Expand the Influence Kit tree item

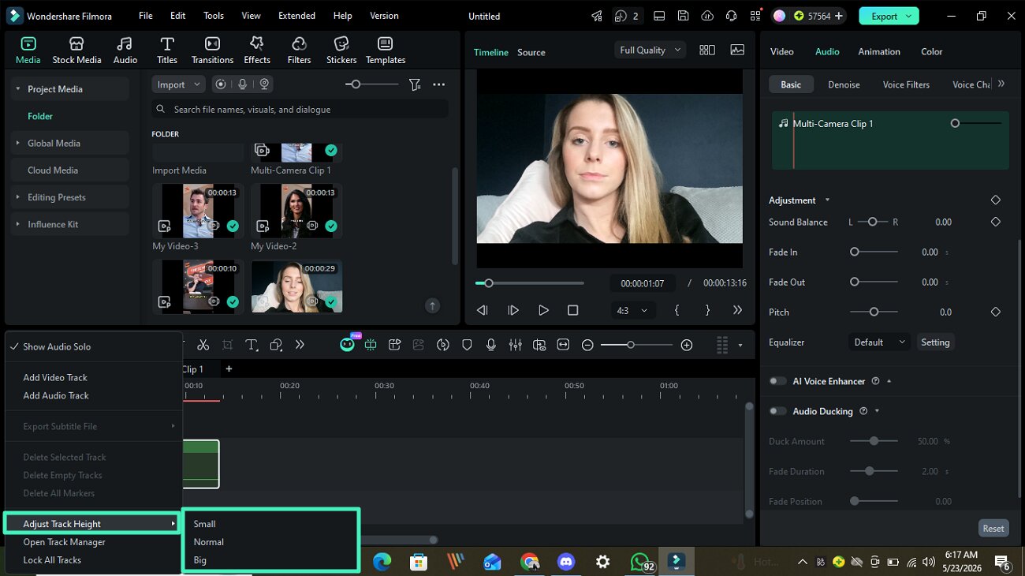click(x=17, y=224)
